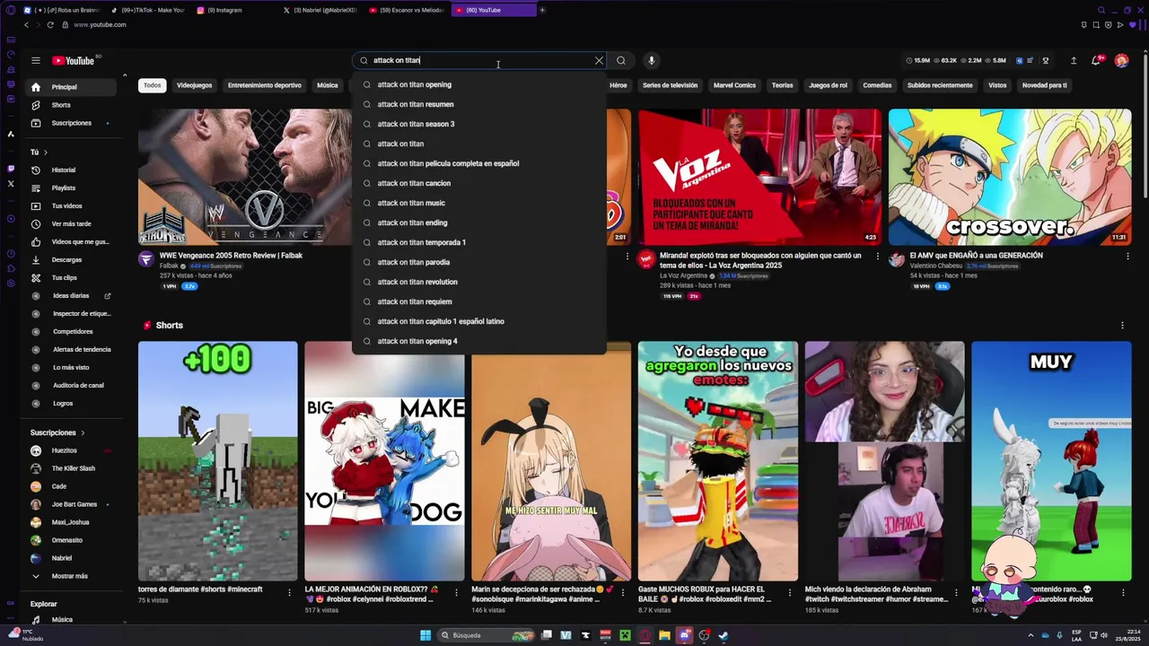This screenshot has height=646, width=1149.
Task: Open Windows Start button
Action: [425, 635]
